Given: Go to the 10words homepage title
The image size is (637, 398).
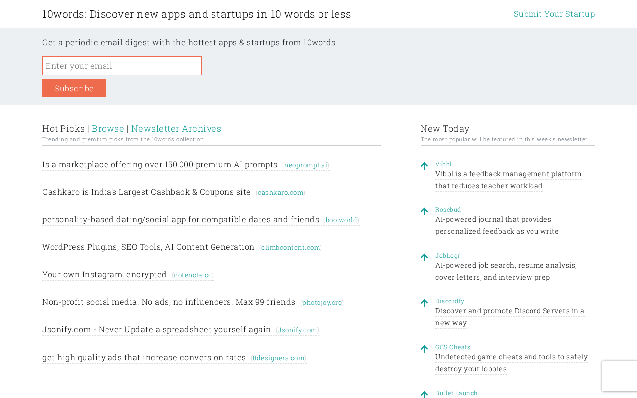Looking at the screenshot, I should pyautogui.click(x=197, y=14).
